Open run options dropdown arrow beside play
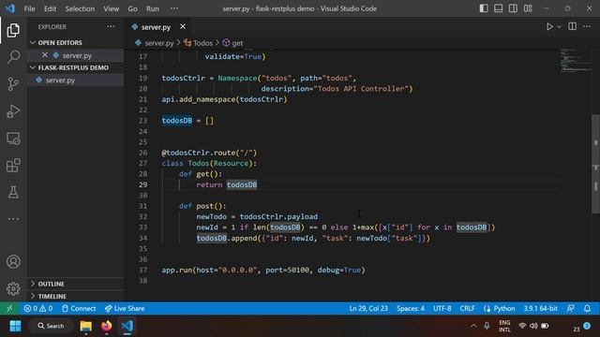600x337 pixels. pyautogui.click(x=559, y=27)
